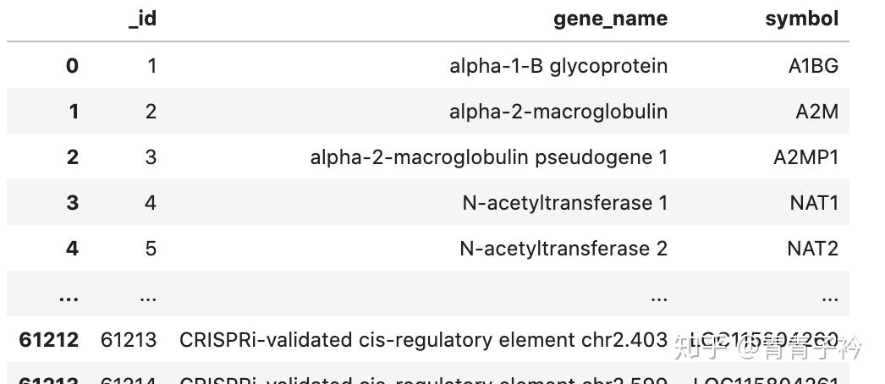
Task: Select the A1BG symbol cell
Action: coord(813,66)
